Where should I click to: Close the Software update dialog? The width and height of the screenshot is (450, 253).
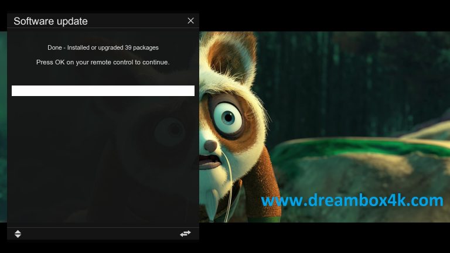(190, 20)
